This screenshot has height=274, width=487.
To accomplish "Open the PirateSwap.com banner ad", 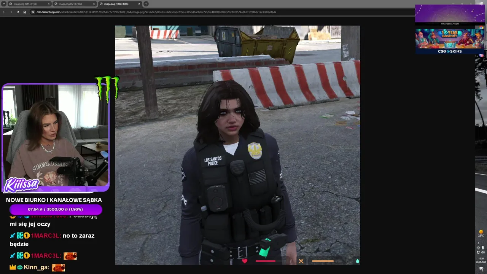I will pos(450,15).
